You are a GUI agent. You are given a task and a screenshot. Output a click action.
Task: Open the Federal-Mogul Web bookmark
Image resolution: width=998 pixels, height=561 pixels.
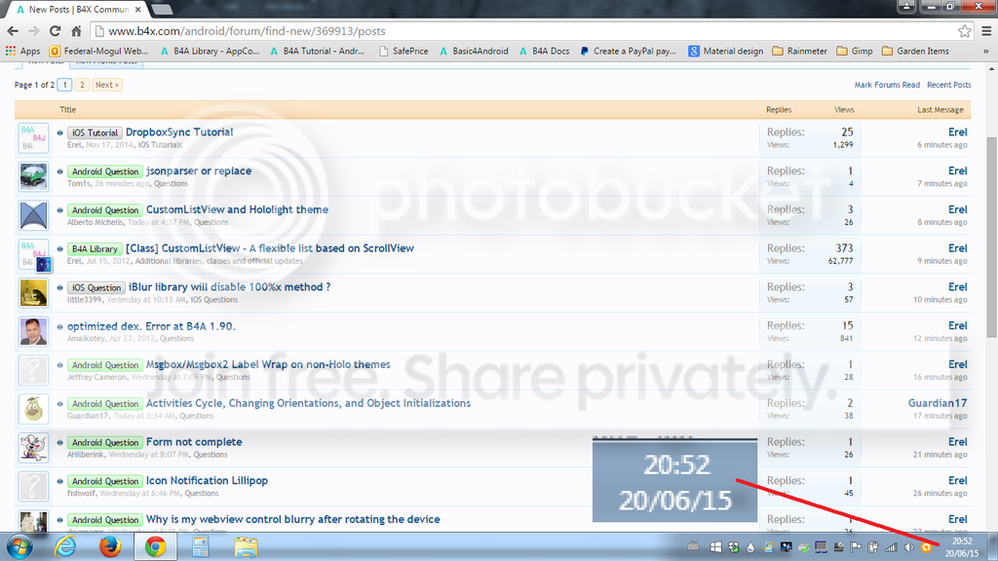tap(98, 51)
